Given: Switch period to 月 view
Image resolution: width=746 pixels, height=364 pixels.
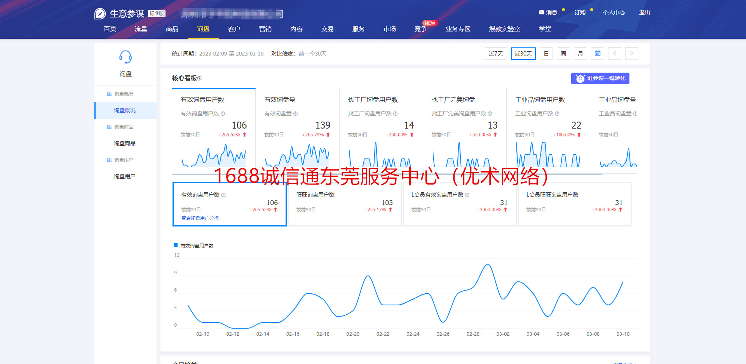Looking at the screenshot, I should pyautogui.click(x=580, y=54).
